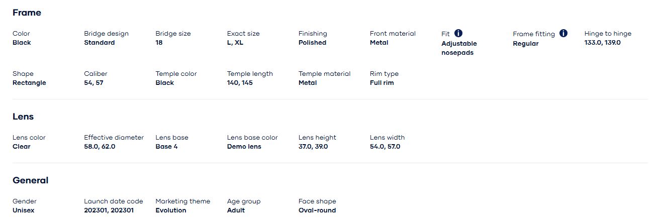The width and height of the screenshot is (661, 224).
Task: Click the Demo lens value
Action: click(244, 147)
